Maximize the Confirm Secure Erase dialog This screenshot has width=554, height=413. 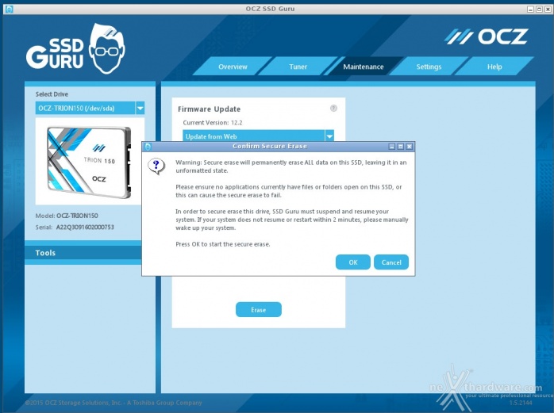pos(400,146)
